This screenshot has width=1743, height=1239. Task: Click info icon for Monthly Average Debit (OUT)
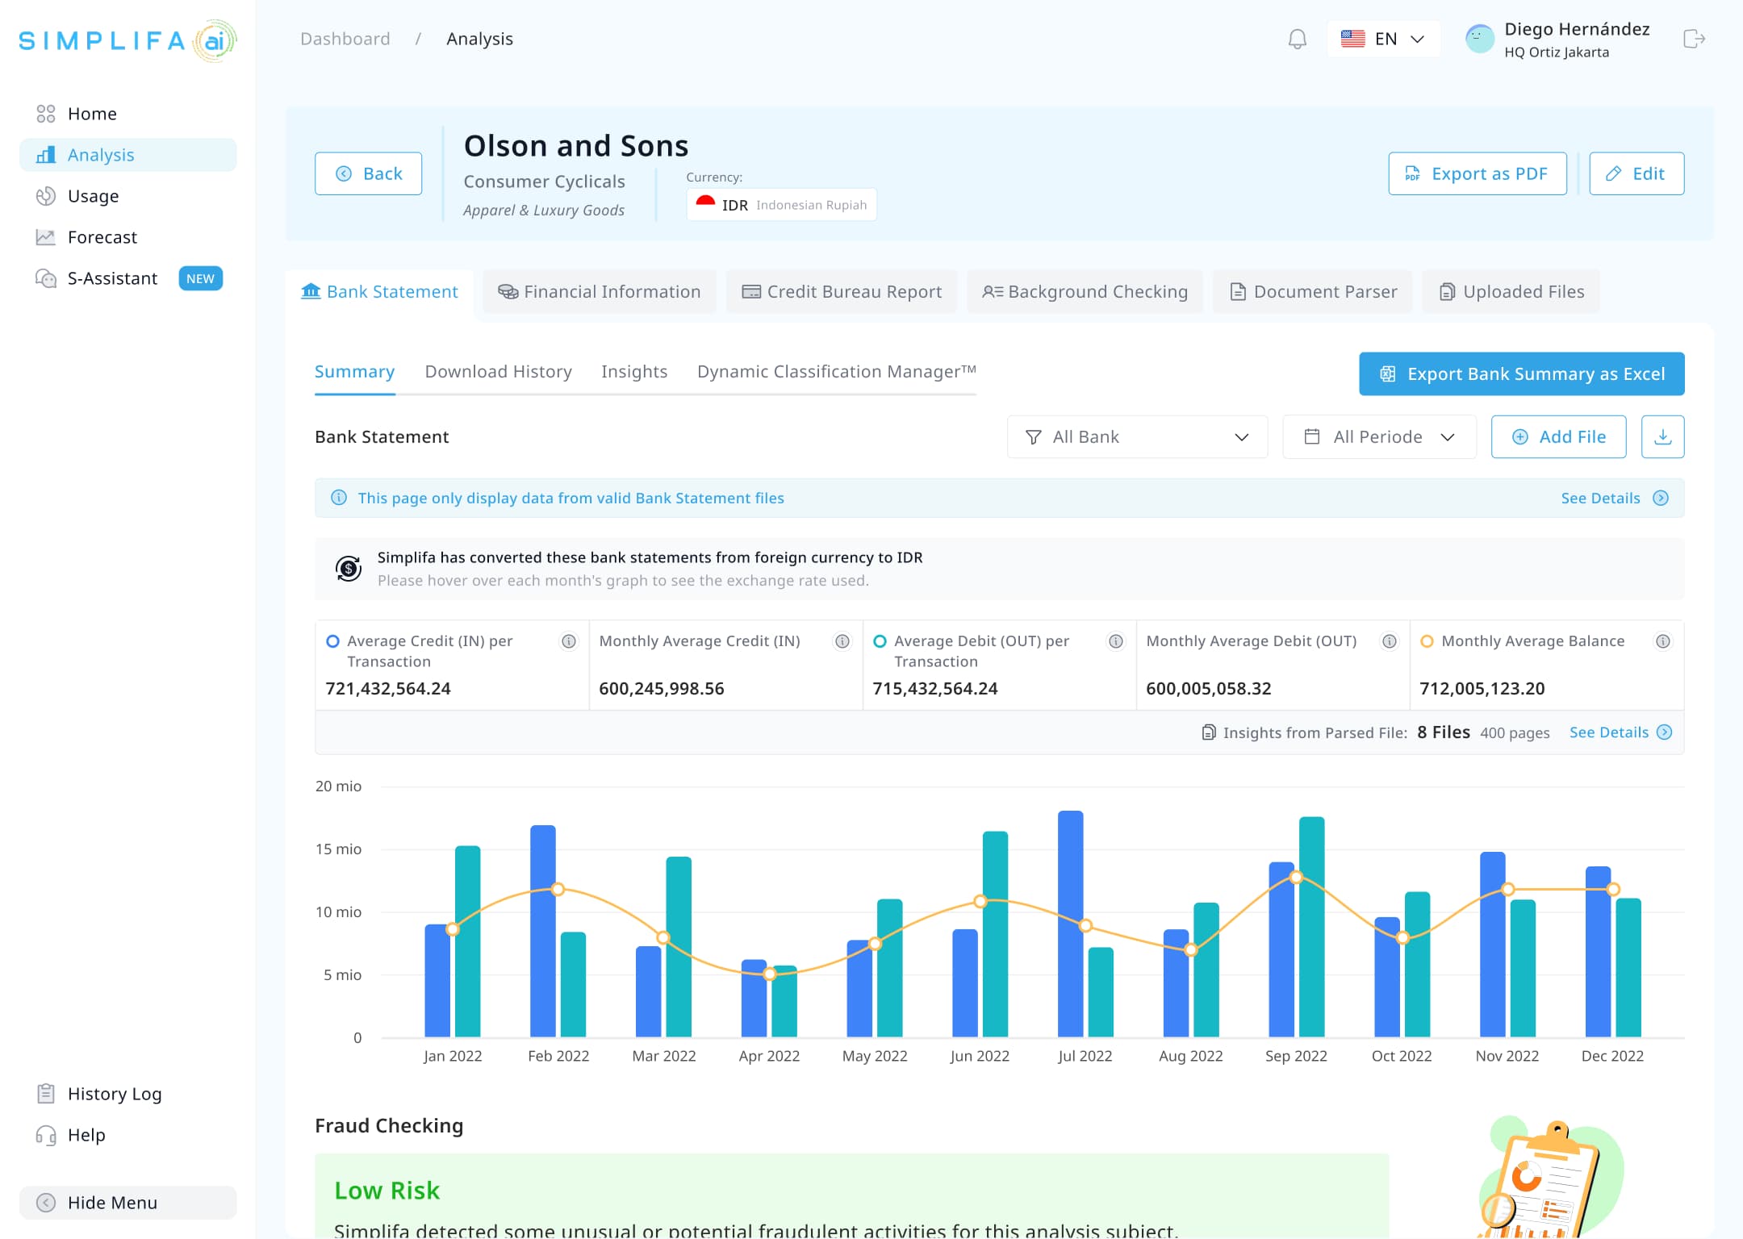pos(1390,641)
